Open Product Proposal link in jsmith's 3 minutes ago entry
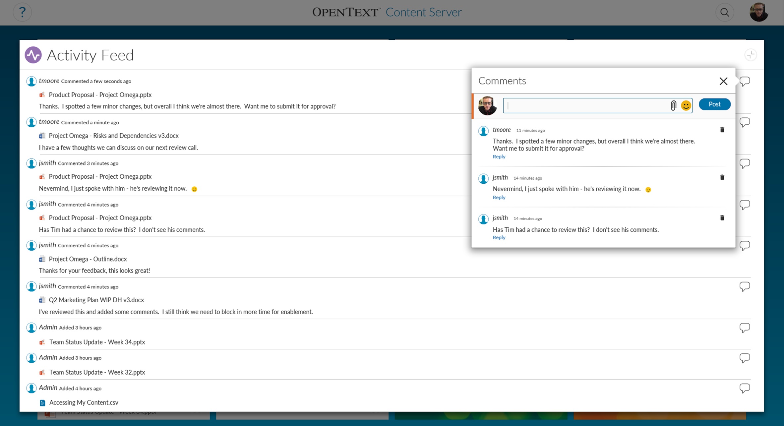 coord(100,177)
